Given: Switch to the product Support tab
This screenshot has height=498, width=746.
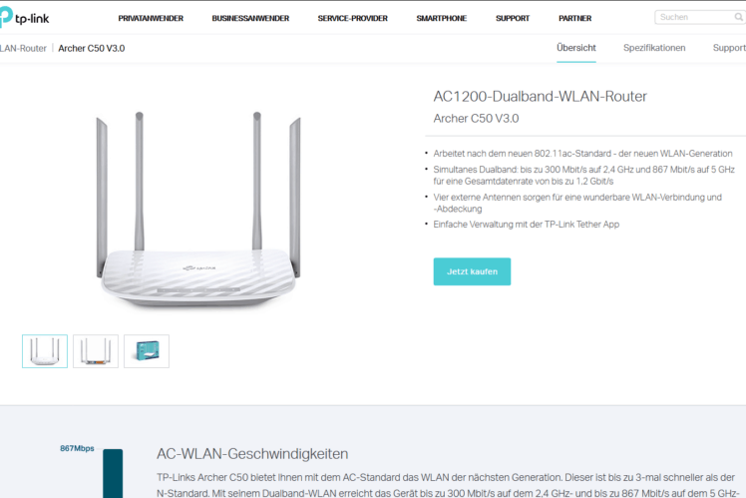Looking at the screenshot, I should tap(729, 48).
